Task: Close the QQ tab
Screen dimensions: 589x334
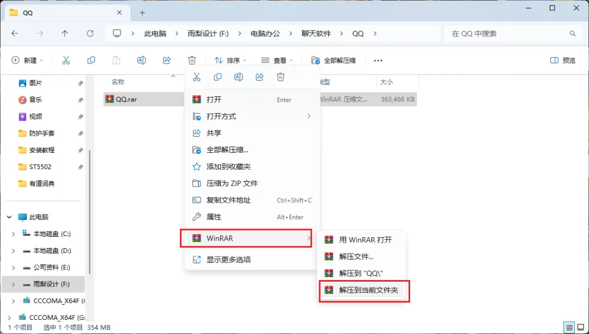Action: [x=119, y=13]
